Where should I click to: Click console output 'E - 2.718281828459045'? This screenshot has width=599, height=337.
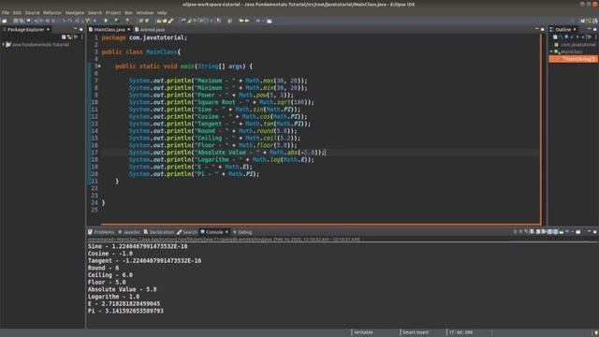[x=124, y=303]
